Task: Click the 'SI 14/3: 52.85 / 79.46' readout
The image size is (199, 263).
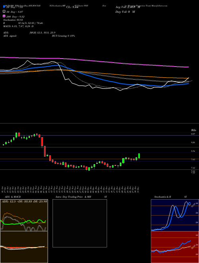Action: 31,23
